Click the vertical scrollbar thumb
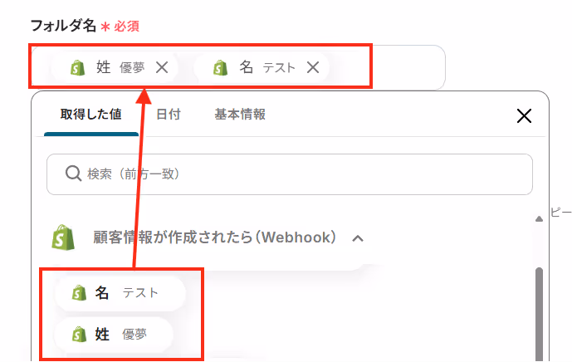This screenshot has height=362, width=572. pyautogui.click(x=539, y=314)
